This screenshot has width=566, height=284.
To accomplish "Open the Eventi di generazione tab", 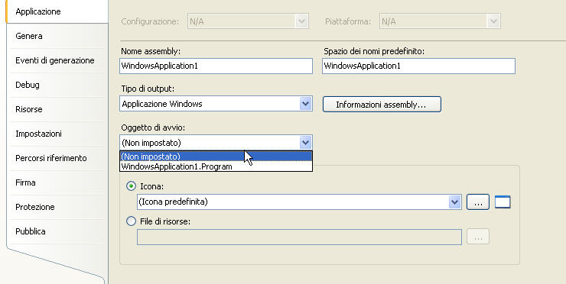I will (x=55, y=60).
